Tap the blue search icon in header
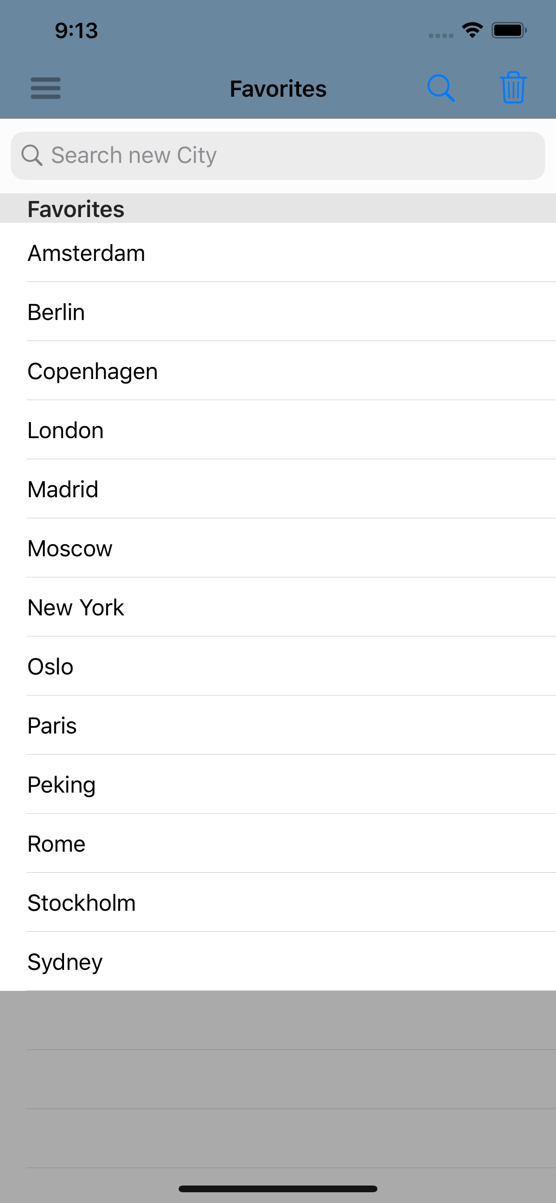The image size is (556, 1203). (441, 88)
